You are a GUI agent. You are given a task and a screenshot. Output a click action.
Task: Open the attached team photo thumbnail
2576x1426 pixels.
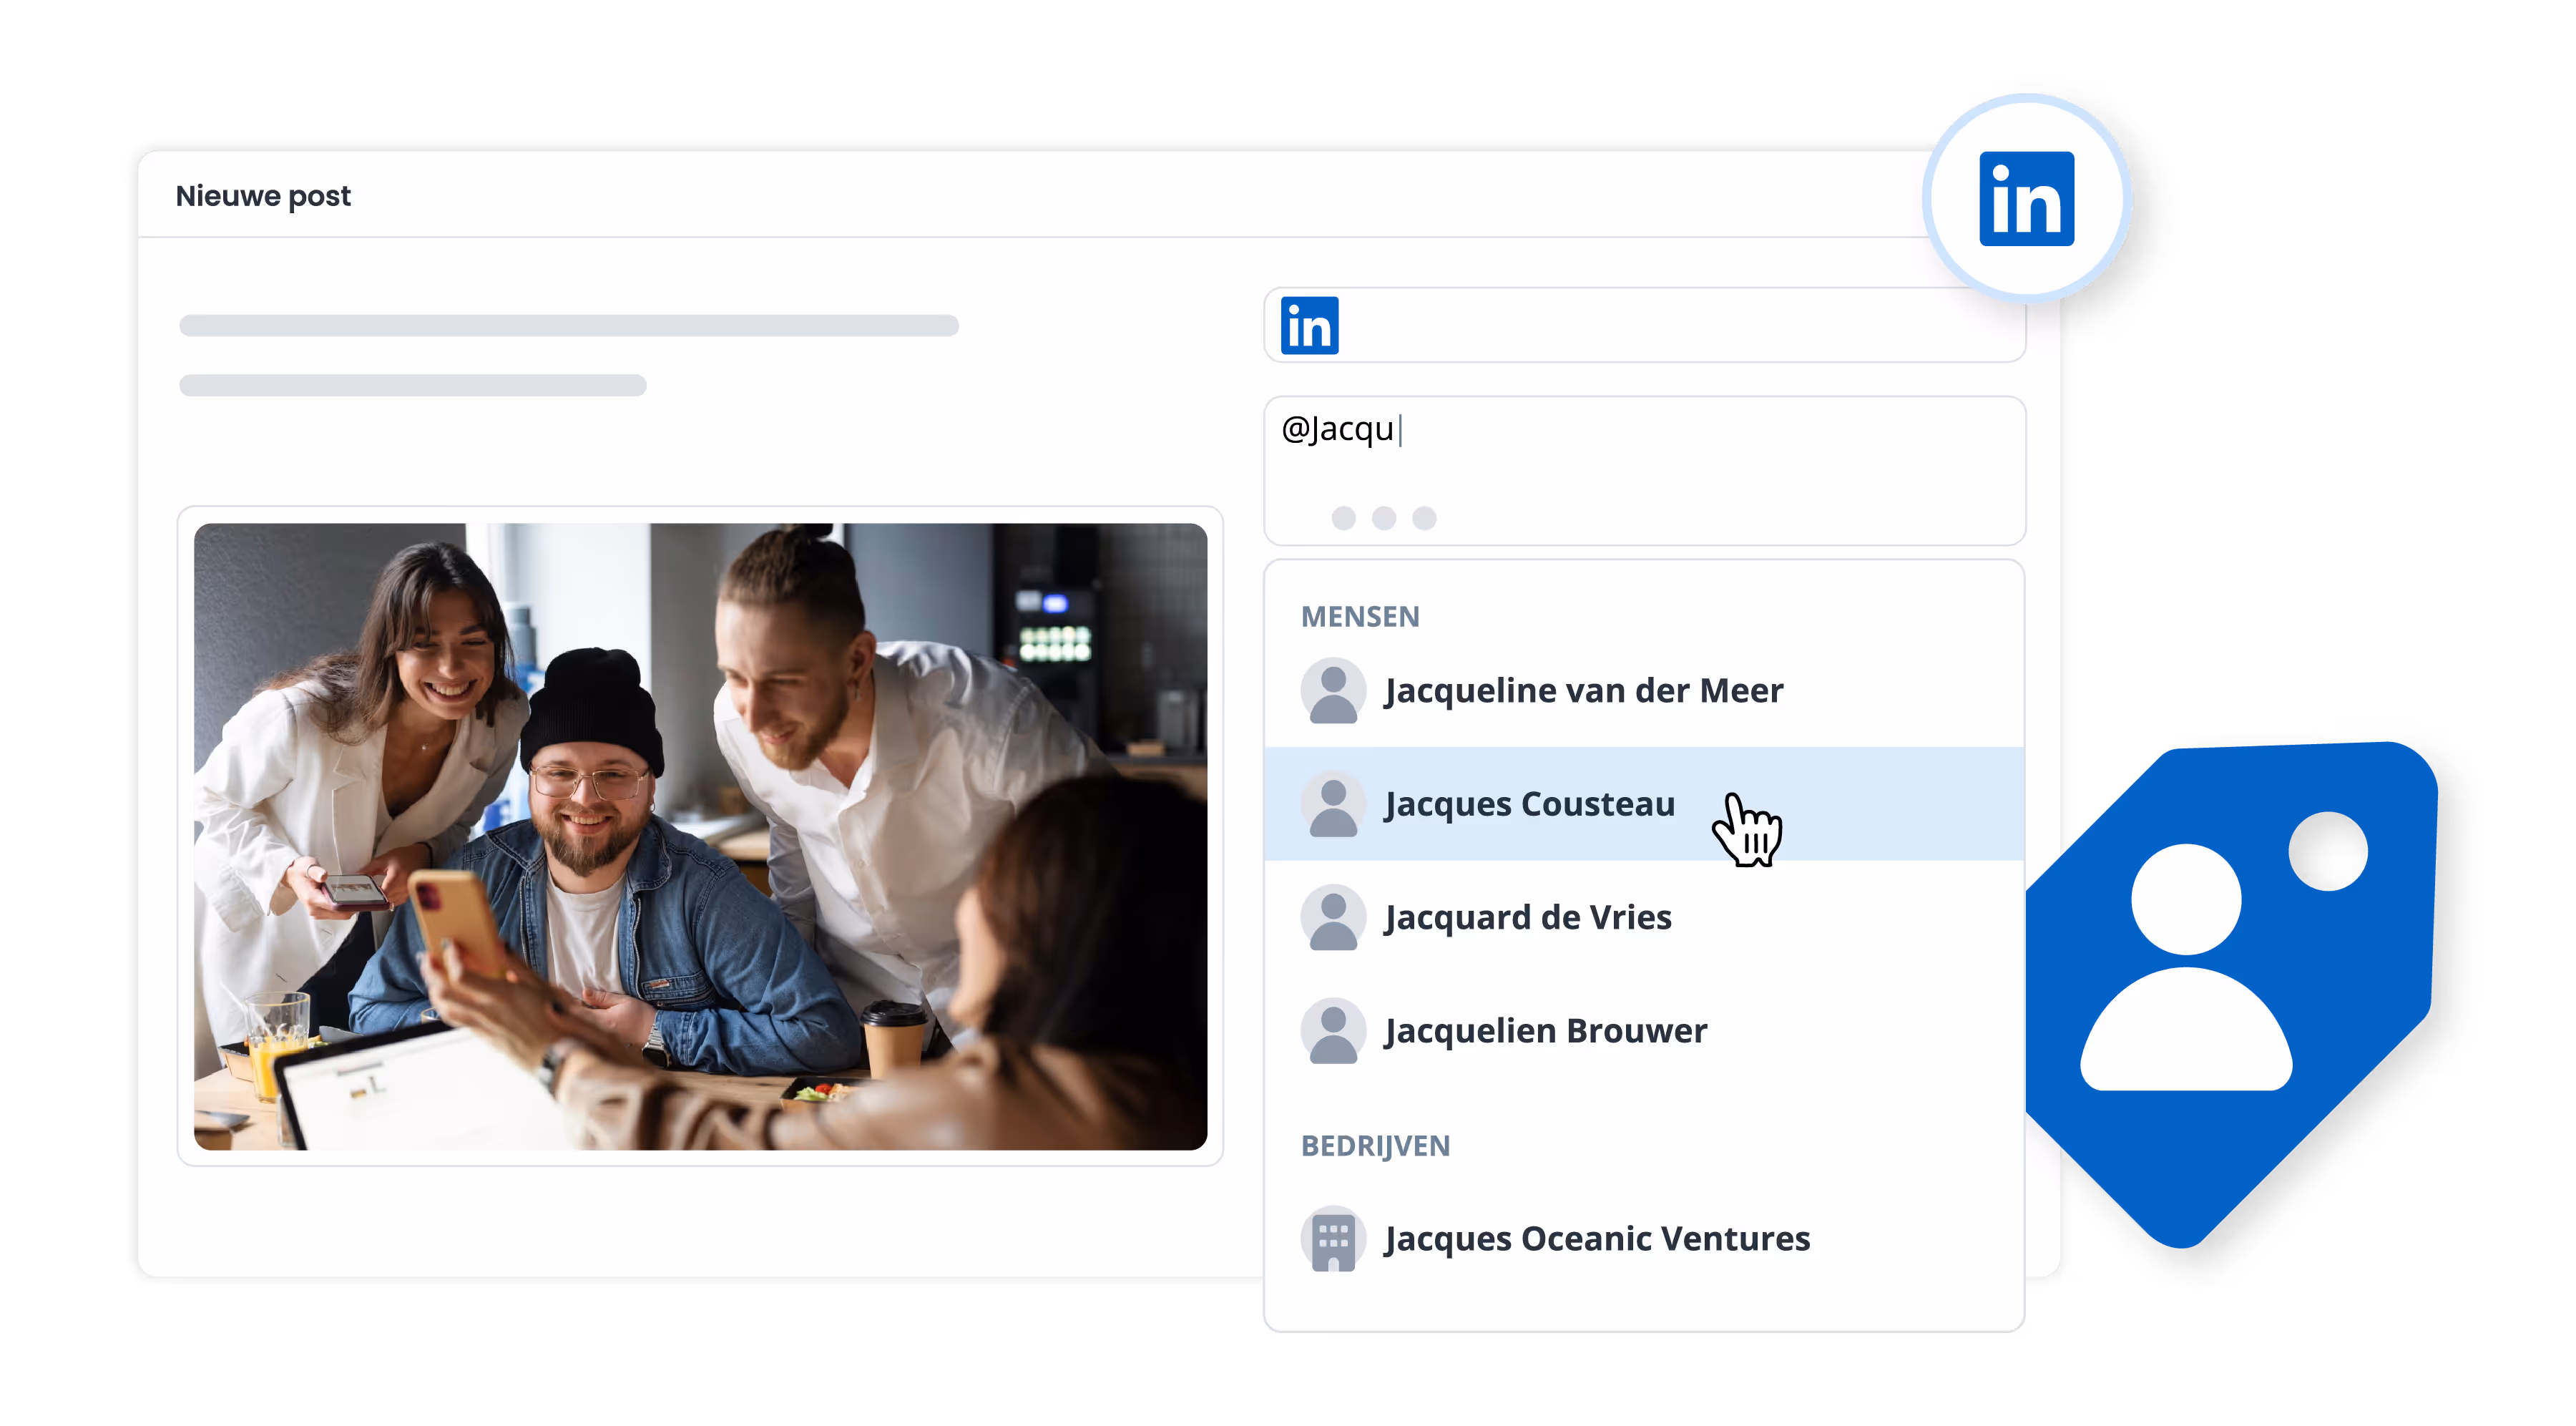[700, 836]
